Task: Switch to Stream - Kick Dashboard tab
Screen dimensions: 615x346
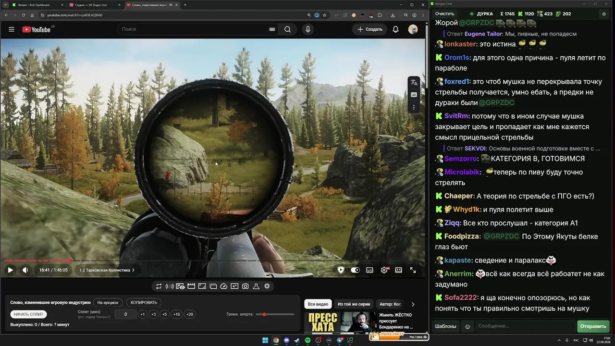Action: (37, 5)
